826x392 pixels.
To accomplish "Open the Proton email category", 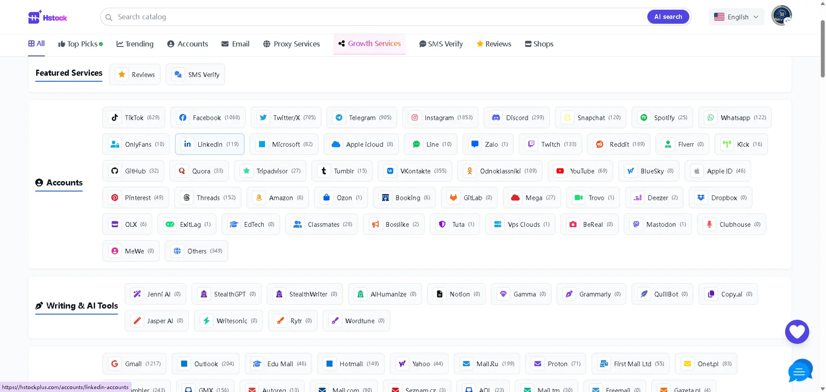I will click(556, 364).
